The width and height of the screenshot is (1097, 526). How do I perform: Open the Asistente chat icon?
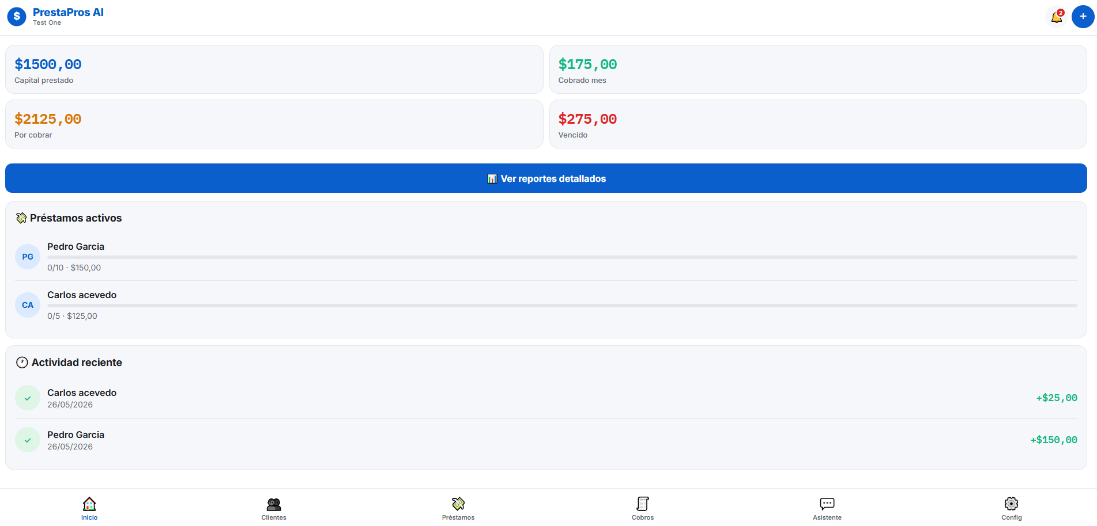coord(827,504)
